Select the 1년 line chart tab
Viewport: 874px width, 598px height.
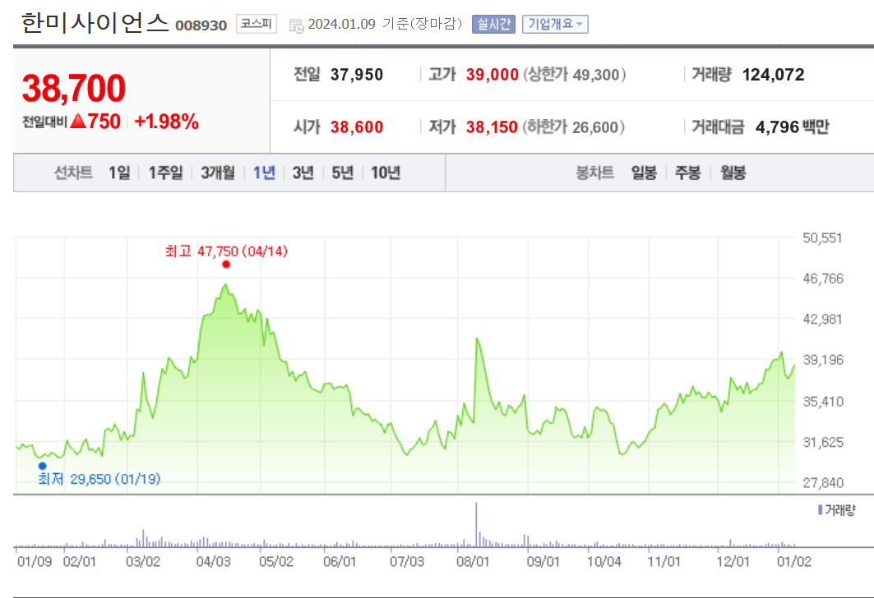pyautogui.click(x=264, y=172)
